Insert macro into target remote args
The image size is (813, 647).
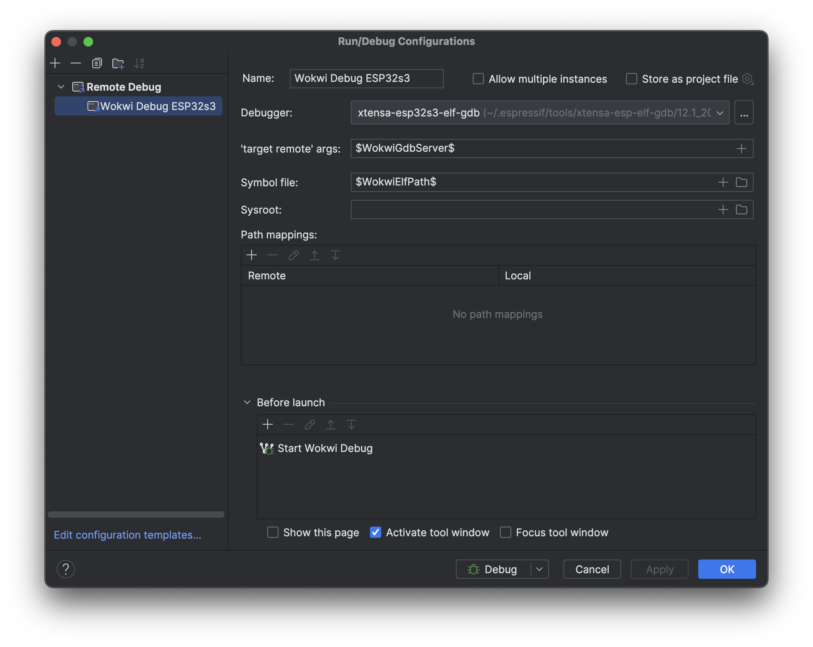[742, 149]
